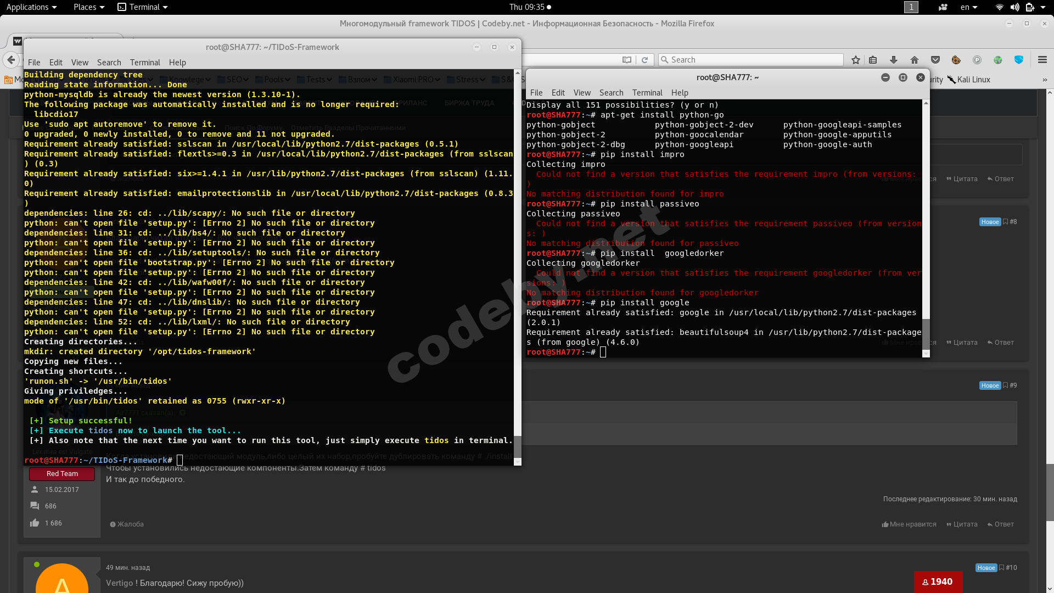This screenshot has height=593, width=1054.
Task: Open the downloads arrow icon
Action: (x=893, y=60)
